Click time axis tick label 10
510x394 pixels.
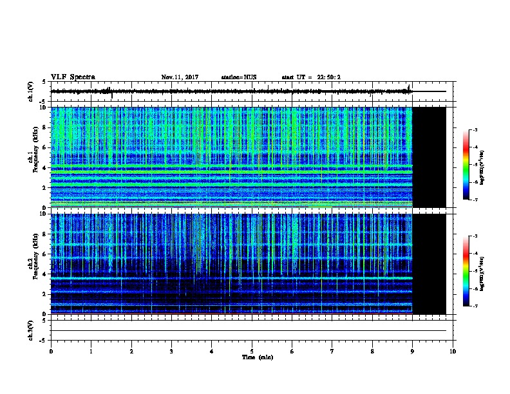[453, 352]
